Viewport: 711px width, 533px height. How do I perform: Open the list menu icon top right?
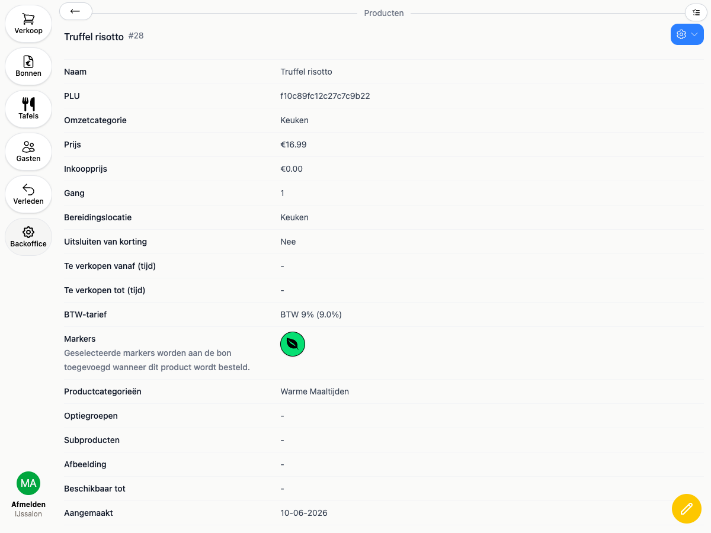[x=696, y=12]
